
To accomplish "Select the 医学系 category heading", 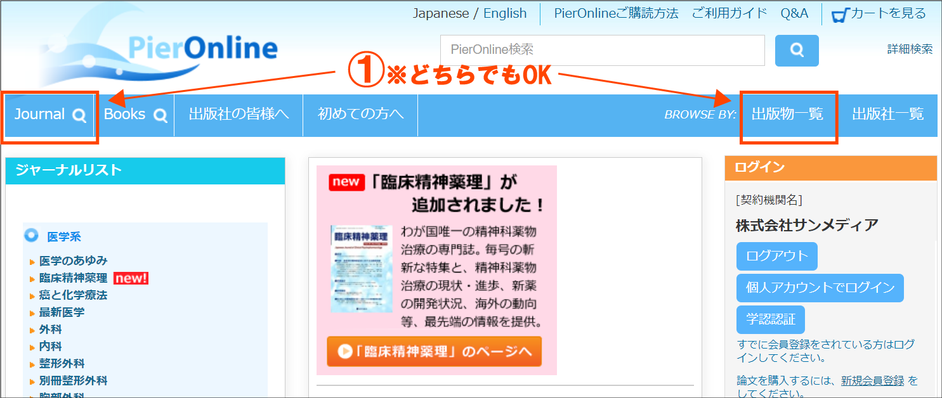I will click(63, 236).
